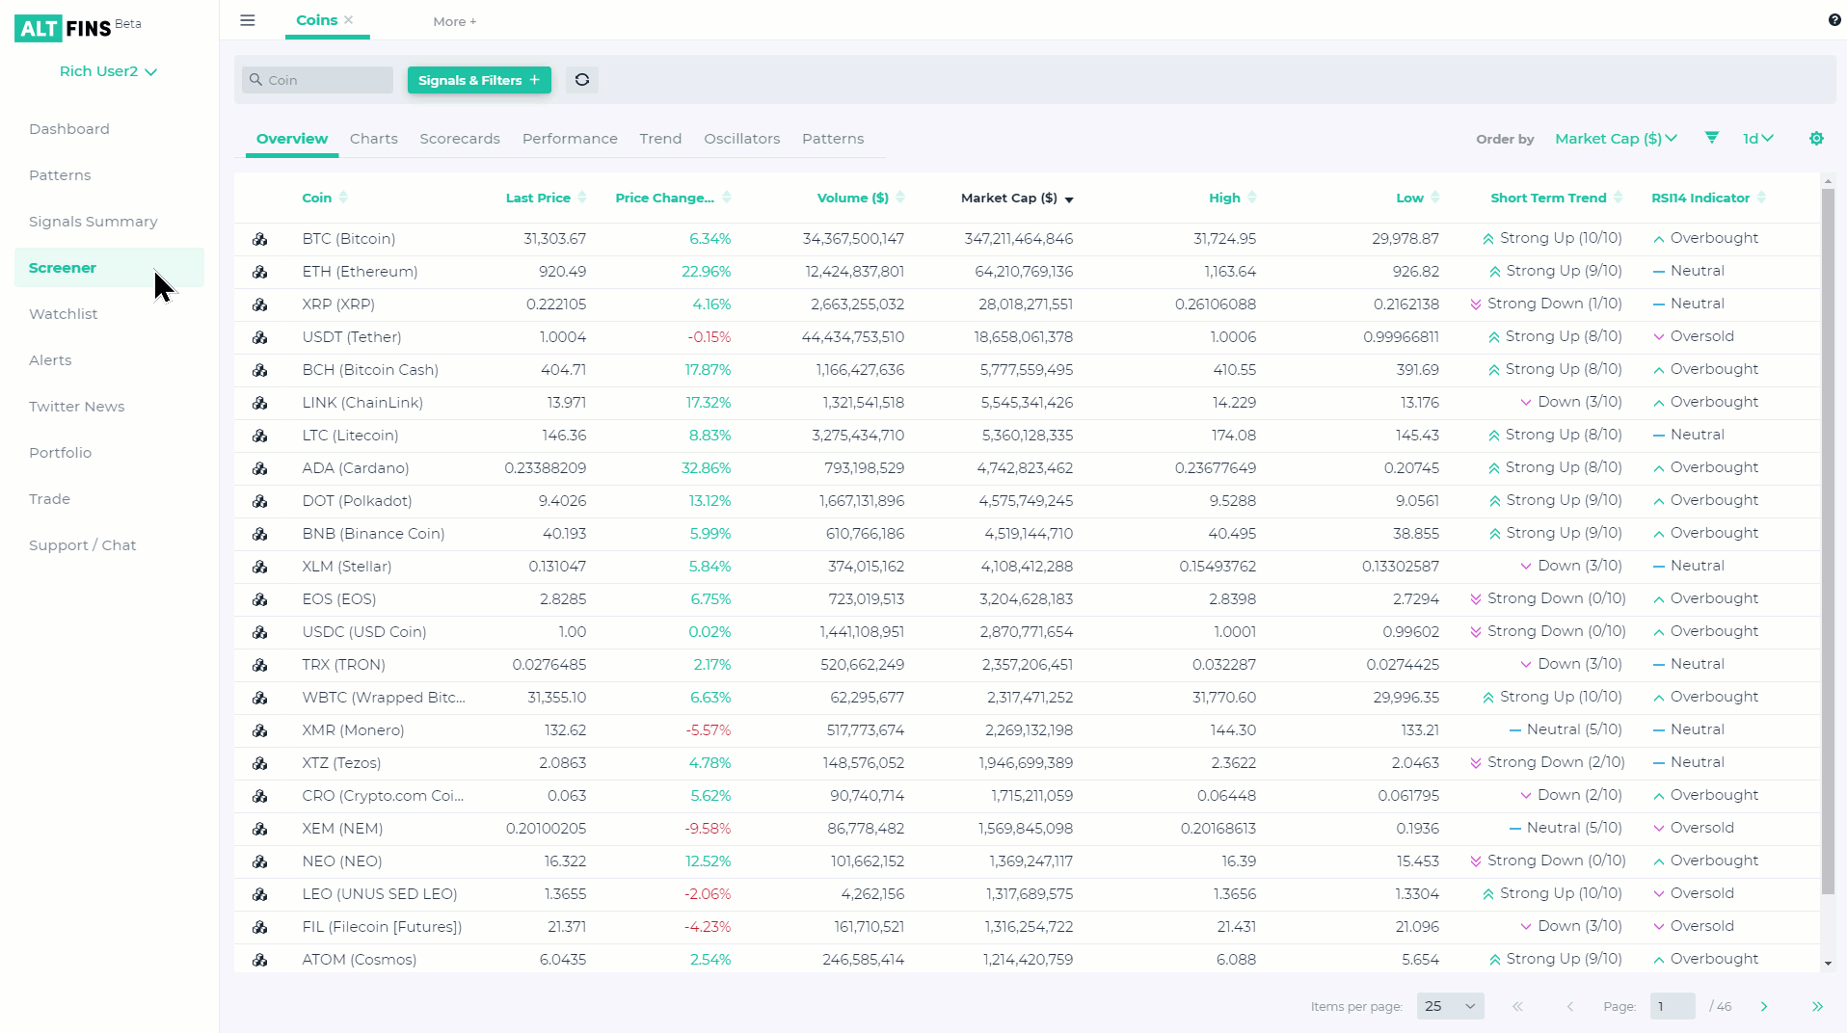Click the BCH (Bitcoin Cash) row coin icon
Screen dimensions: 1847x1033
tap(260, 370)
